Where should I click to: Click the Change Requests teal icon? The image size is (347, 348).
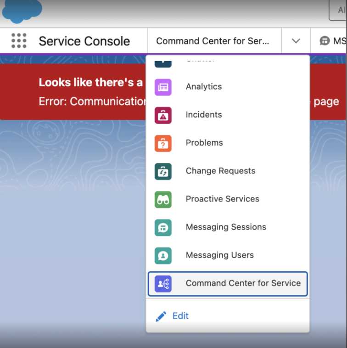163,171
